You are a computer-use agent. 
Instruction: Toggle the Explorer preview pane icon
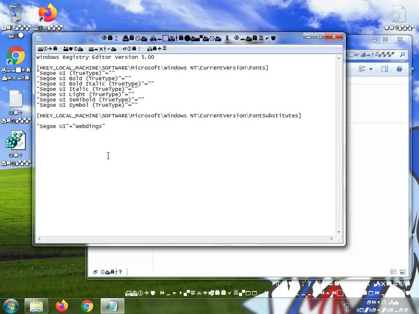point(385,69)
